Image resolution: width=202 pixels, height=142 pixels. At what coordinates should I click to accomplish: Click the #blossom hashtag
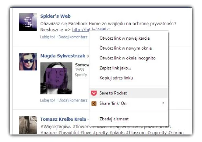pos(136,133)
